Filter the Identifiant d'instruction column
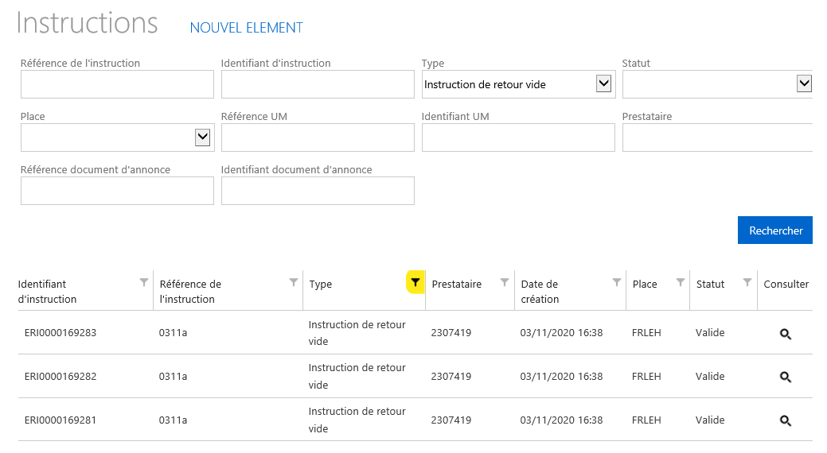The image size is (827, 453). point(143,282)
